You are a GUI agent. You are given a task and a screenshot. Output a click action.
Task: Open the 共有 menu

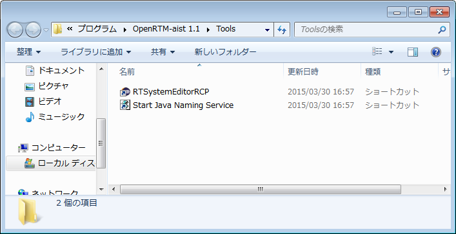coord(163,52)
